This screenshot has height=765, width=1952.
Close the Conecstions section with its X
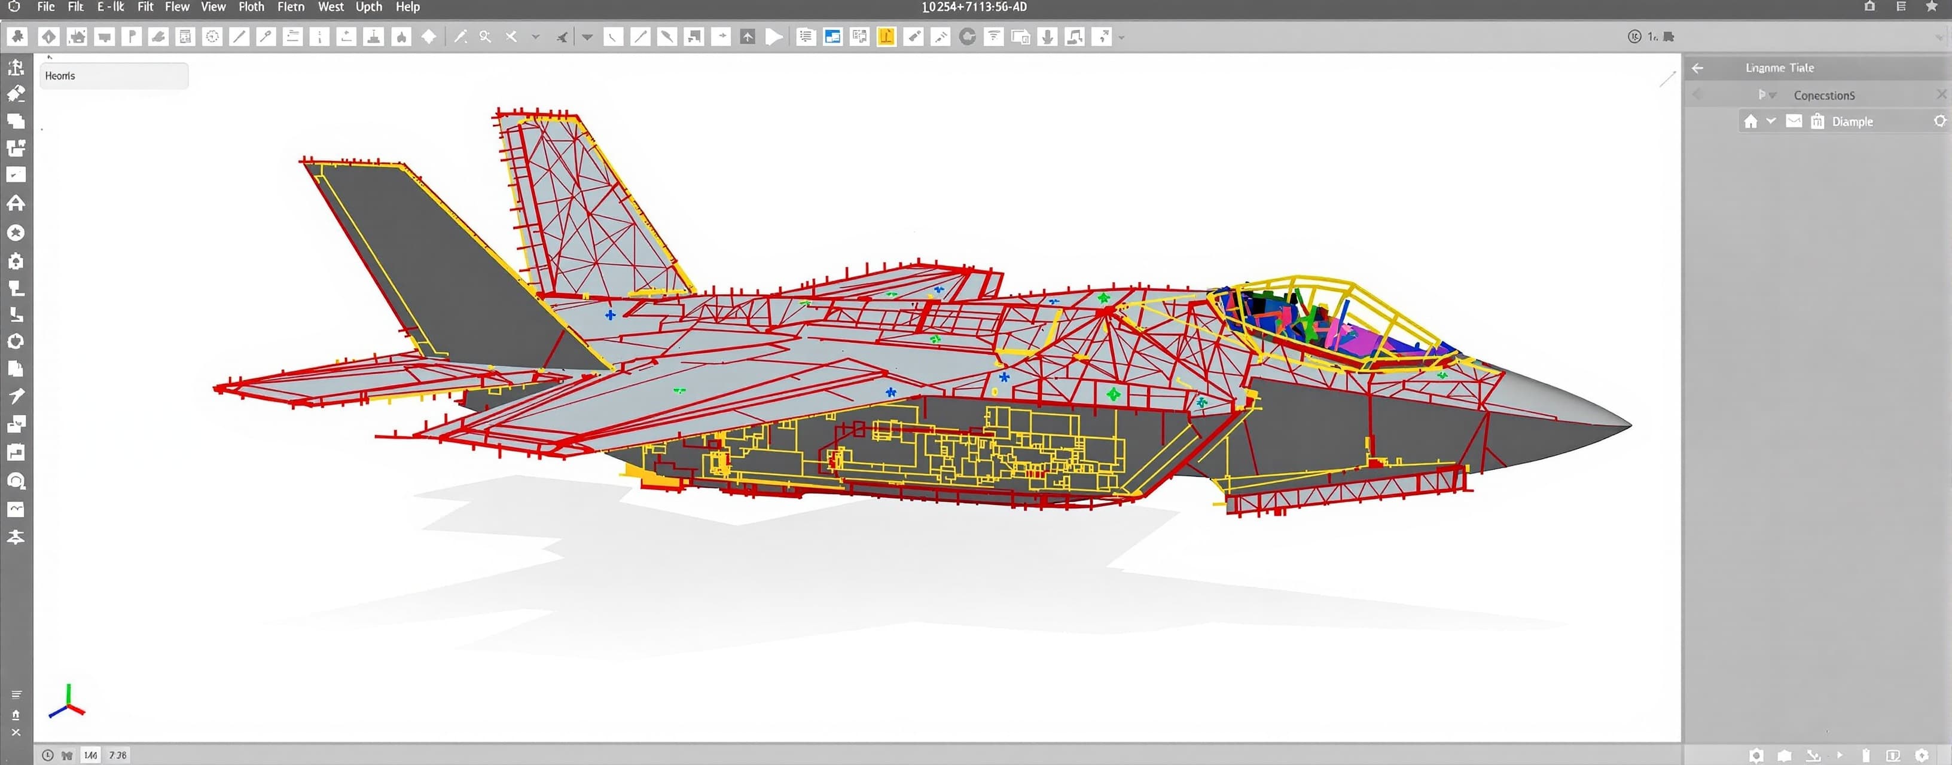click(1941, 94)
